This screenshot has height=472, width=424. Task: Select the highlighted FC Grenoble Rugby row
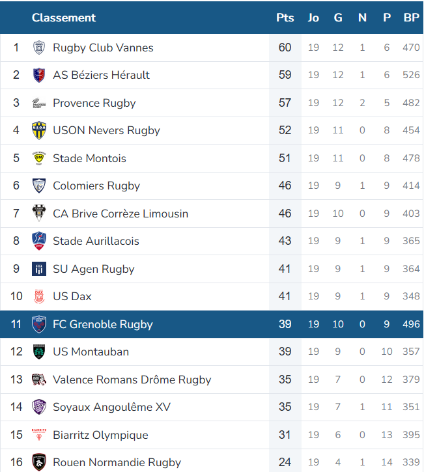(212, 324)
